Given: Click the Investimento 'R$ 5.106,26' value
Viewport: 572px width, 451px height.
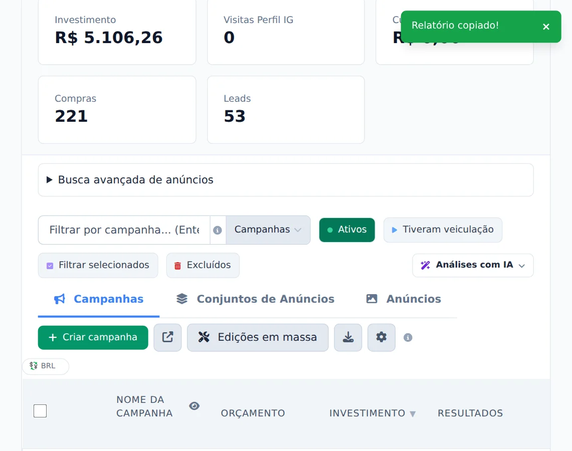Looking at the screenshot, I should [109, 38].
